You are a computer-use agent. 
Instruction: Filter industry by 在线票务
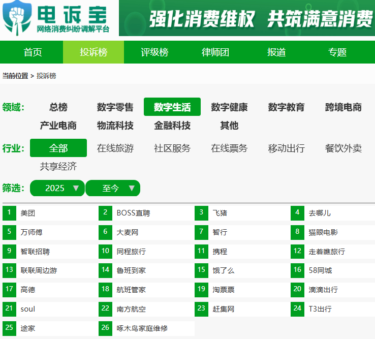click(229, 148)
